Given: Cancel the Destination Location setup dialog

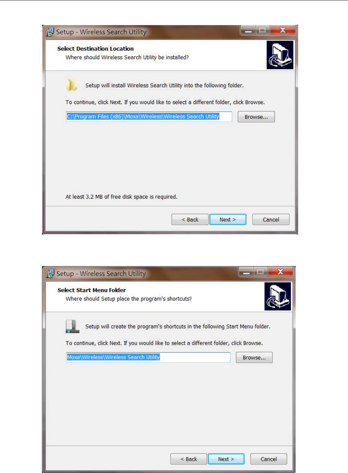Looking at the screenshot, I should (x=271, y=219).
